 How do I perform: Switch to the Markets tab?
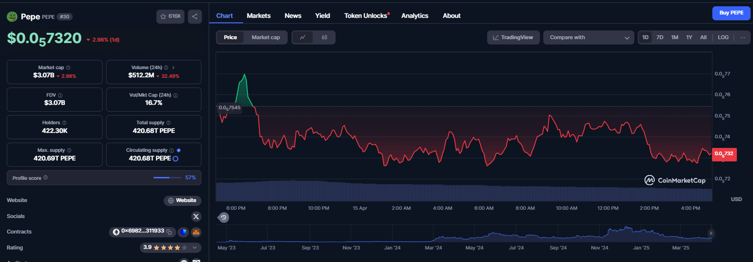click(x=259, y=15)
